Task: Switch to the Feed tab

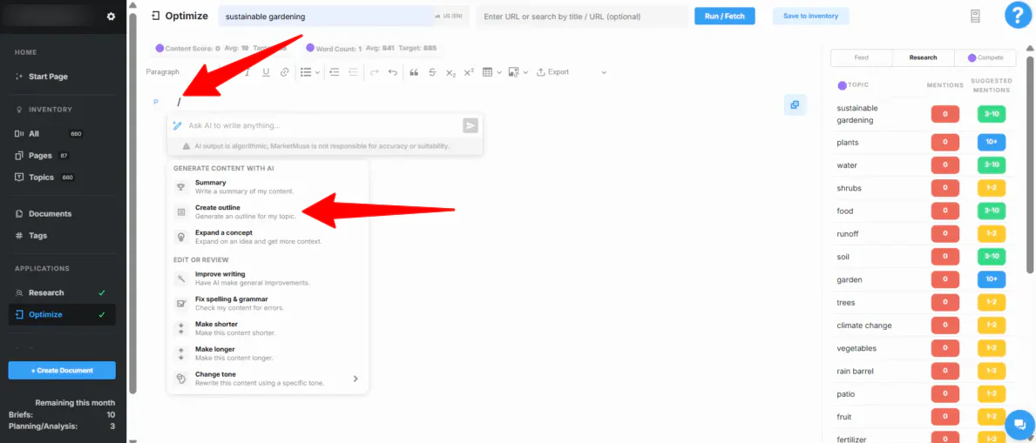Action: tap(861, 57)
